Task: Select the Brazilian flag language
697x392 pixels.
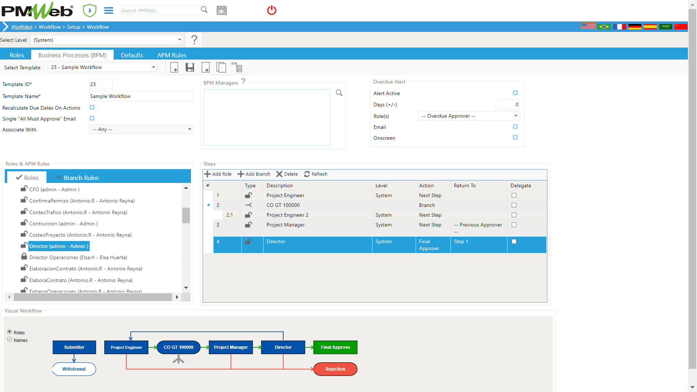Action: pyautogui.click(x=604, y=26)
